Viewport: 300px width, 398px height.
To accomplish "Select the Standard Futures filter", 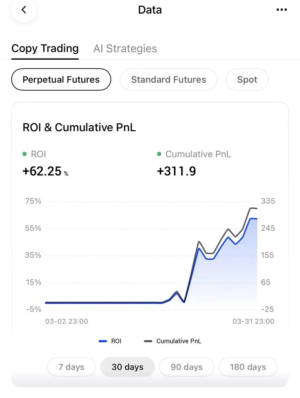I will point(168,80).
